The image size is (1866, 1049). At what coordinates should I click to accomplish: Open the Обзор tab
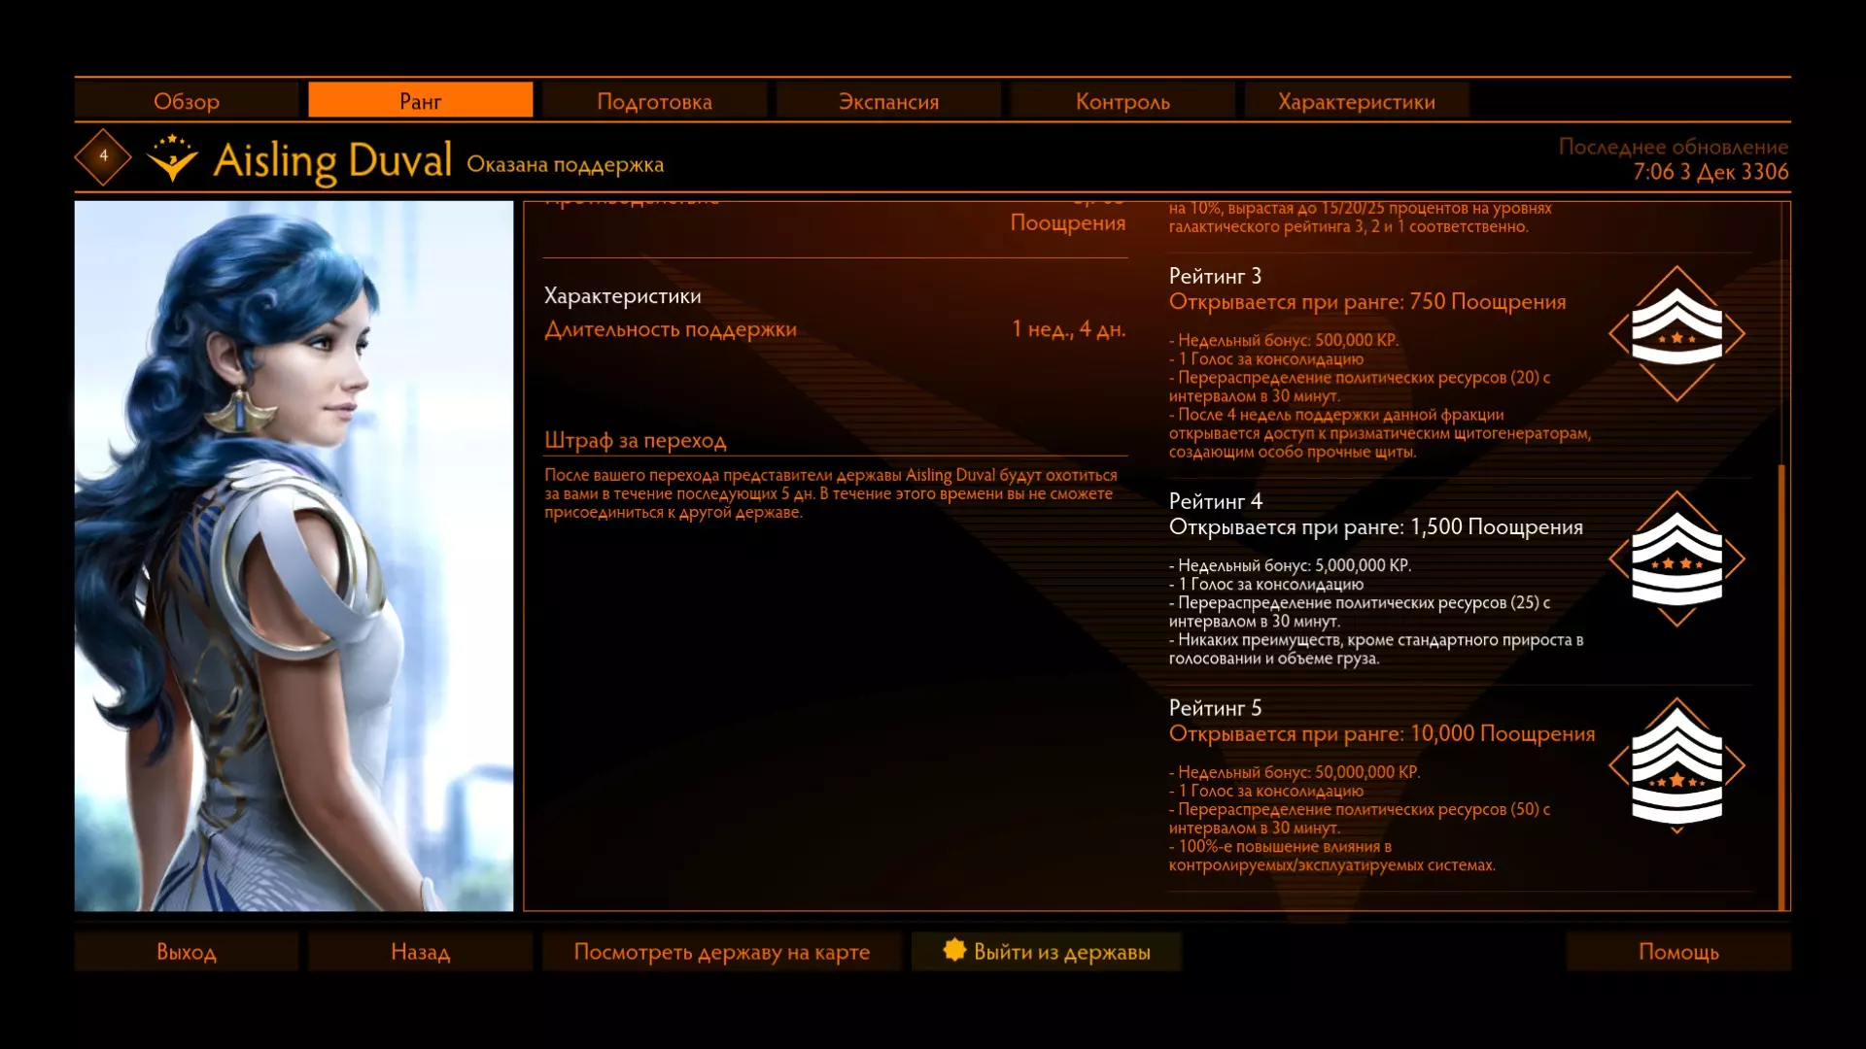click(x=187, y=101)
